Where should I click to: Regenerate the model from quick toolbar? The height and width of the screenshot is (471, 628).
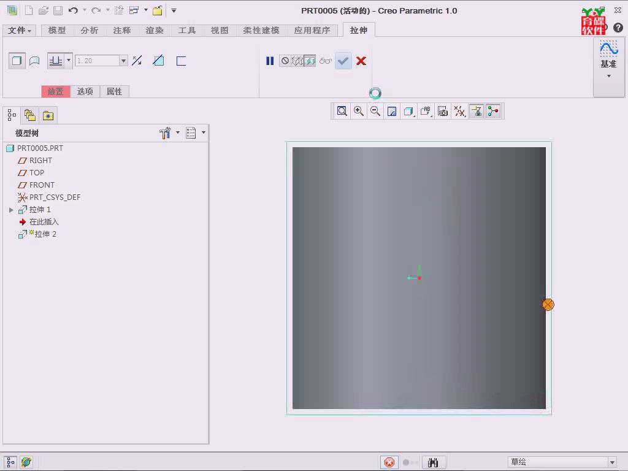coord(118,10)
